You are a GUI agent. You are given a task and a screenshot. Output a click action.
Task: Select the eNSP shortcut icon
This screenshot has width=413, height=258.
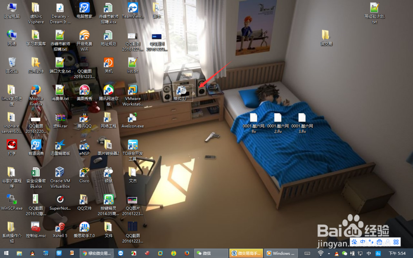pos(84,147)
